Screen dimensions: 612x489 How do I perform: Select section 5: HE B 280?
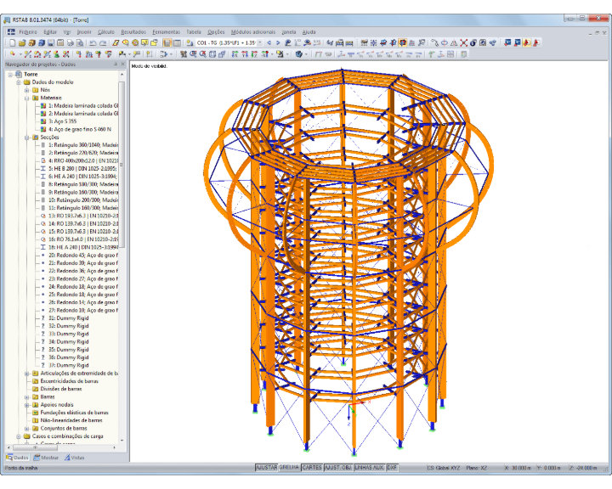pos(82,168)
